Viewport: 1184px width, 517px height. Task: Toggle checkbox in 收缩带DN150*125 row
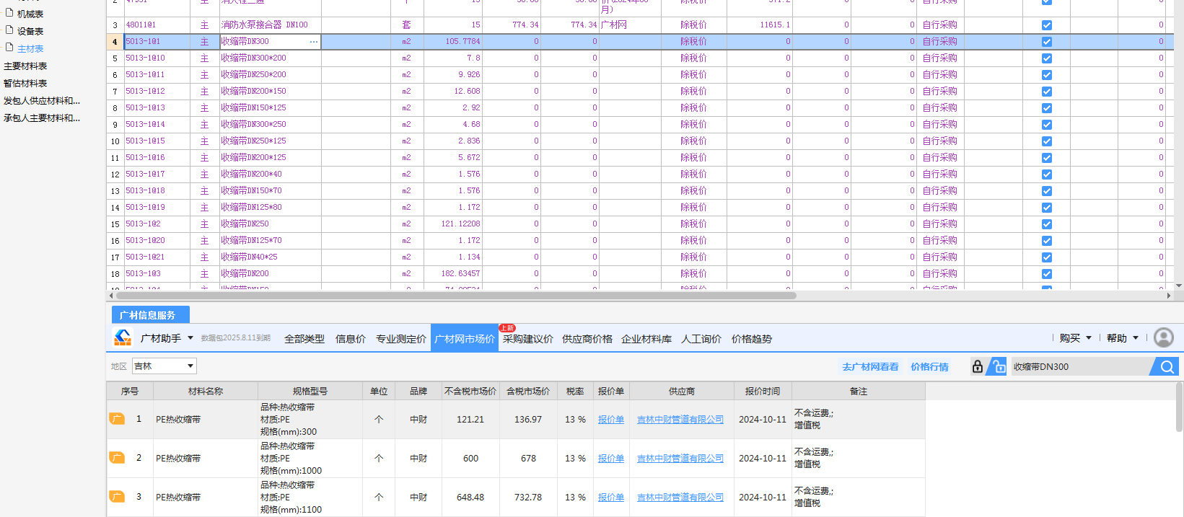click(1047, 108)
